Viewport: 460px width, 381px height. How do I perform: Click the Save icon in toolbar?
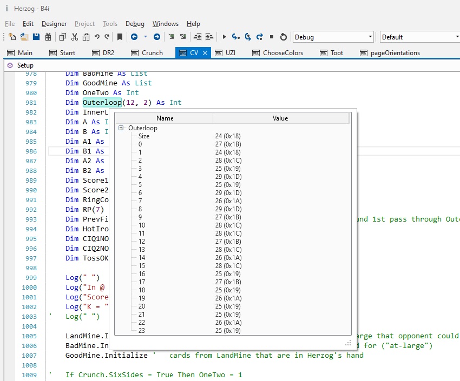tap(36, 37)
